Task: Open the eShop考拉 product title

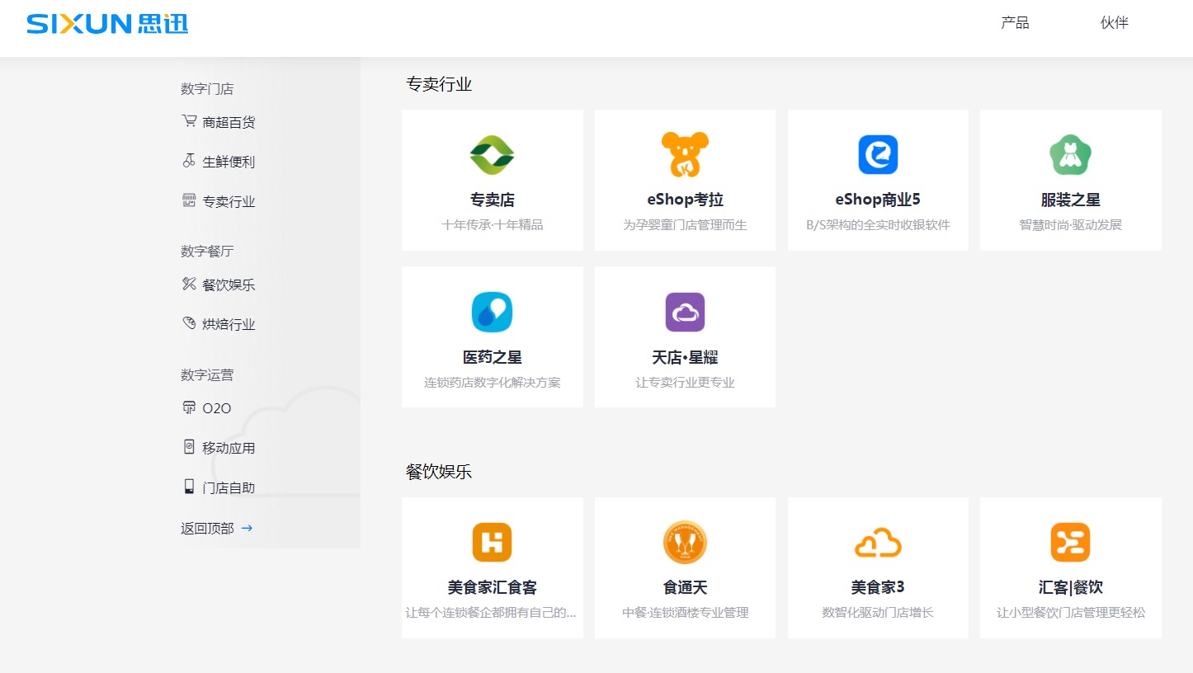Action: coord(685,200)
